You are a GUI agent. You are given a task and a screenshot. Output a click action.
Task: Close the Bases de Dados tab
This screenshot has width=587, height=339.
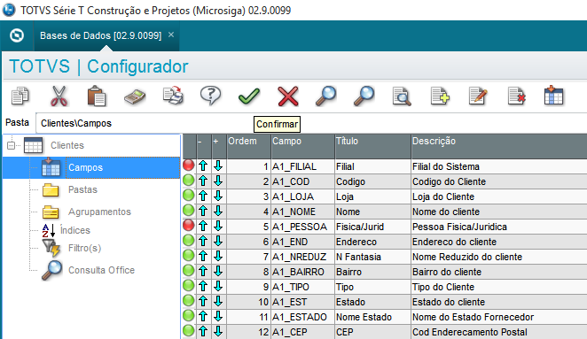(x=171, y=35)
